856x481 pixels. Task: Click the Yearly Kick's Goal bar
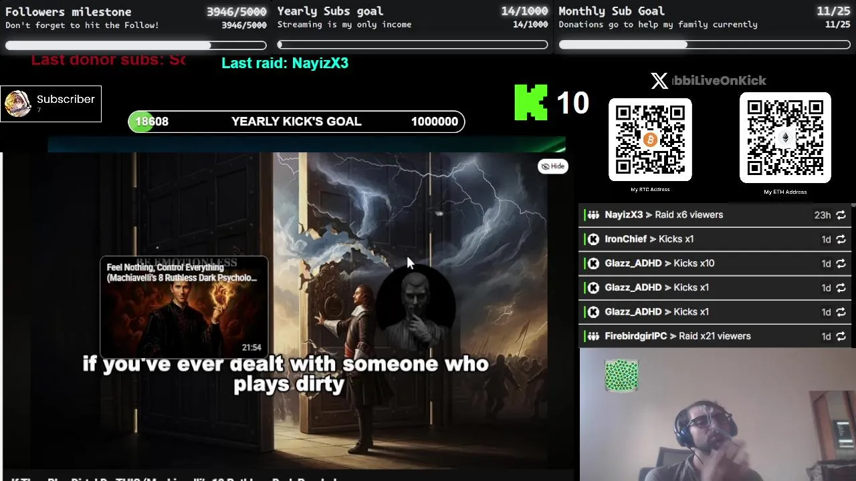tap(296, 122)
